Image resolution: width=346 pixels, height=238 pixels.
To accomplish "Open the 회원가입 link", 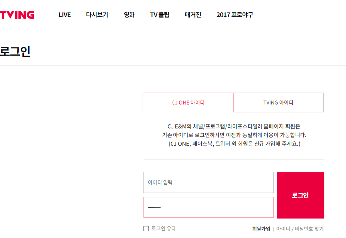I will click(261, 229).
